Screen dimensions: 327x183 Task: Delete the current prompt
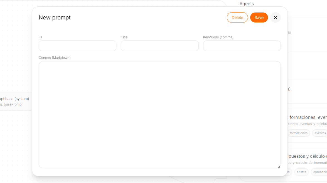click(x=237, y=17)
